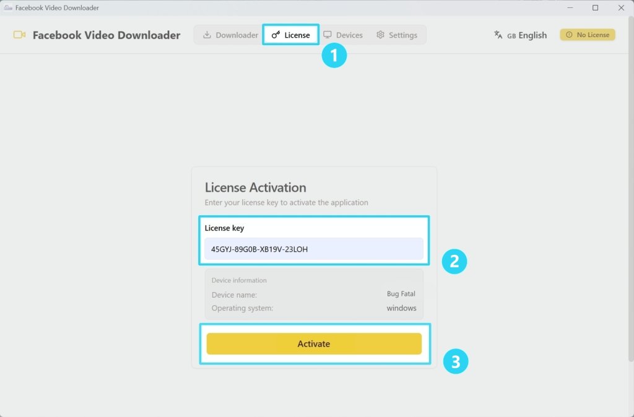Click the gear icon on the Settings tab
This screenshot has width=634, height=417.
click(382, 35)
